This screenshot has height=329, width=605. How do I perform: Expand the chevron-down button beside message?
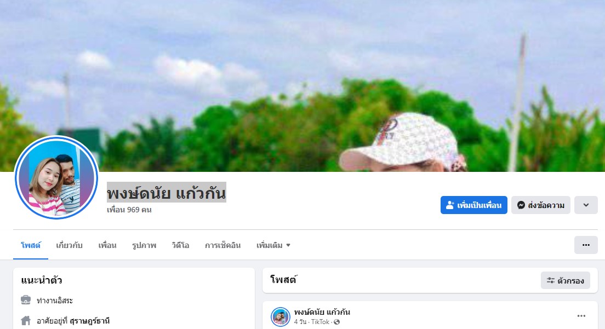[586, 205]
